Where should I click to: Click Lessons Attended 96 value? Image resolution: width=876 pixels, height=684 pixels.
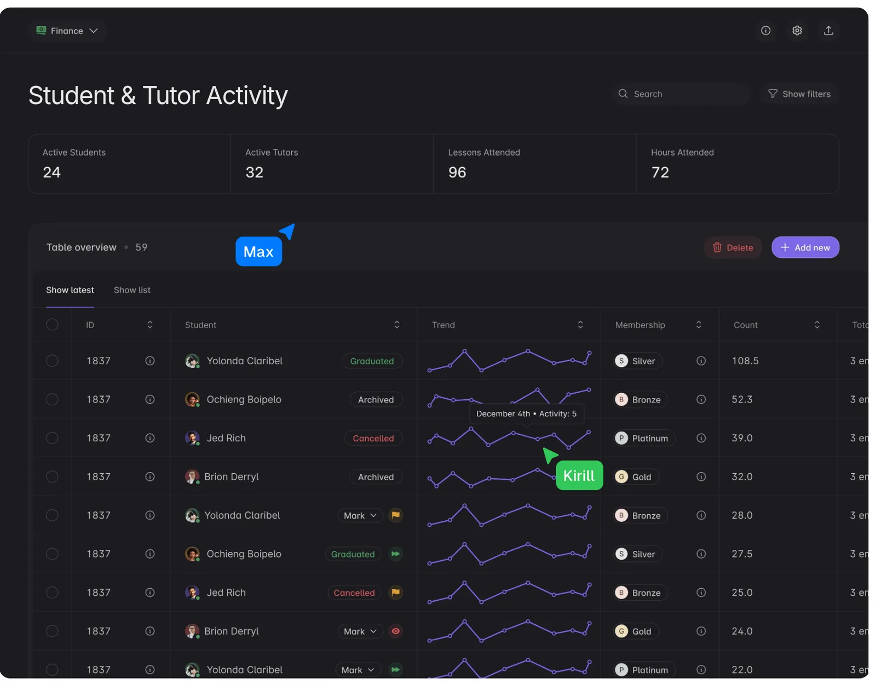457,173
